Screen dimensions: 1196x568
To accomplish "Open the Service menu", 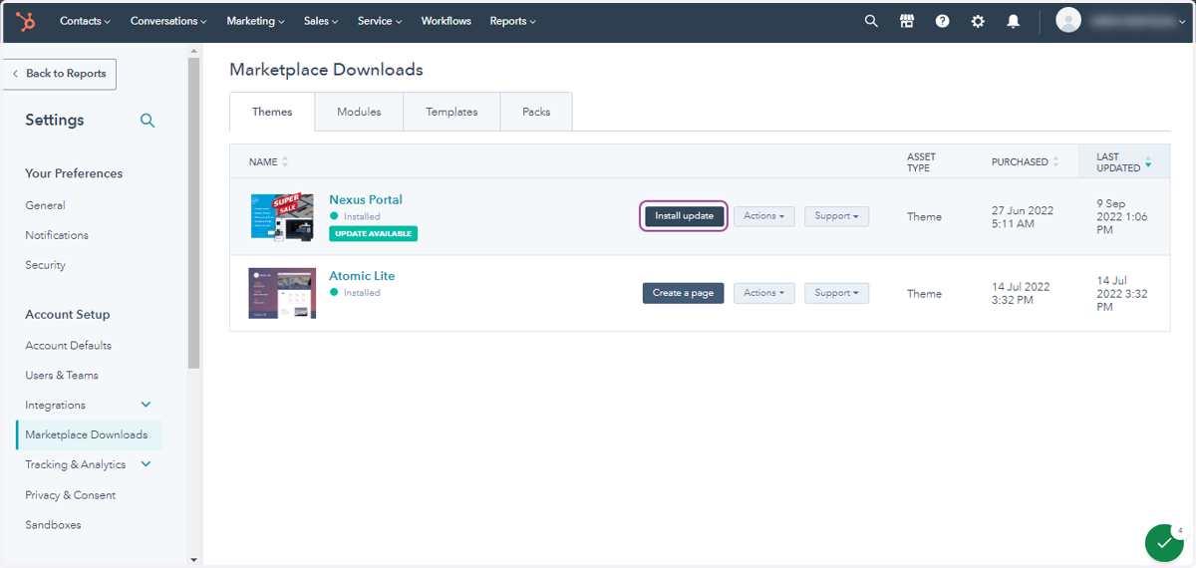I will tap(380, 21).
